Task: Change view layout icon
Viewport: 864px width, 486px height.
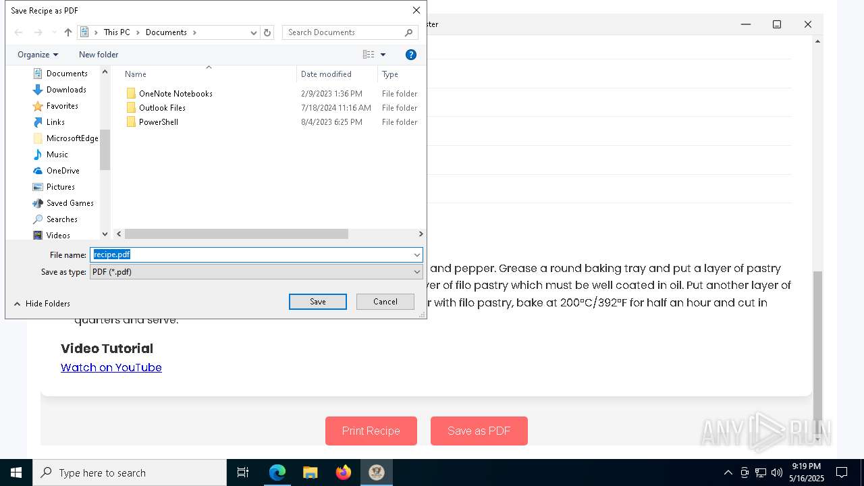Action: (369, 55)
